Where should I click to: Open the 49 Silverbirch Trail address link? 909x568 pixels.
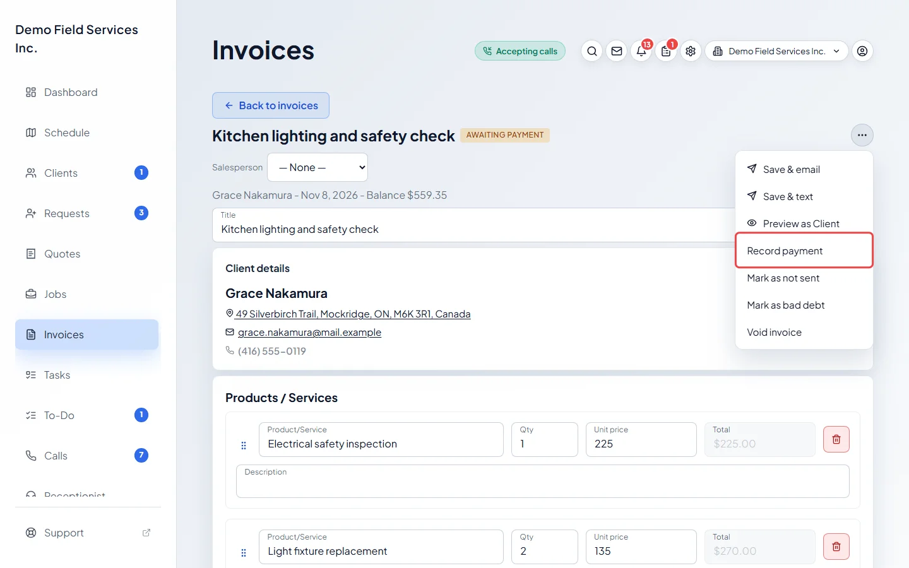pos(353,314)
